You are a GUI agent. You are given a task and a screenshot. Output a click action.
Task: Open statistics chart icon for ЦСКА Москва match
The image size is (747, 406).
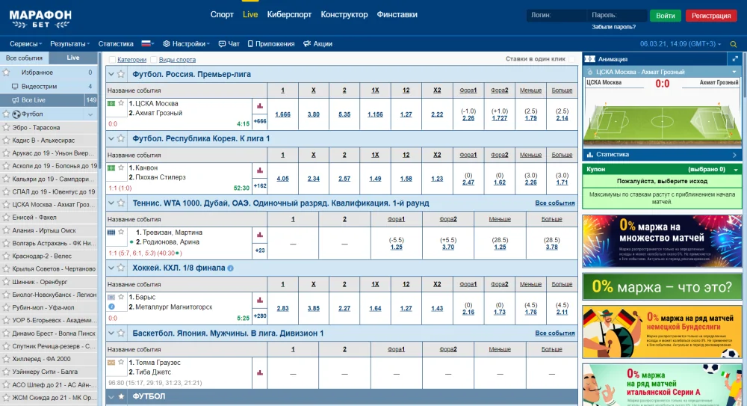coord(260,106)
